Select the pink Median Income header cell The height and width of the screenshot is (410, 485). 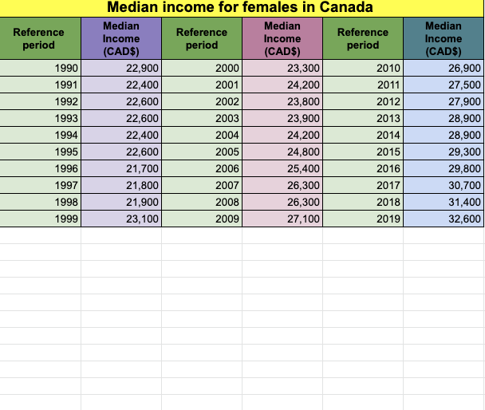point(282,38)
